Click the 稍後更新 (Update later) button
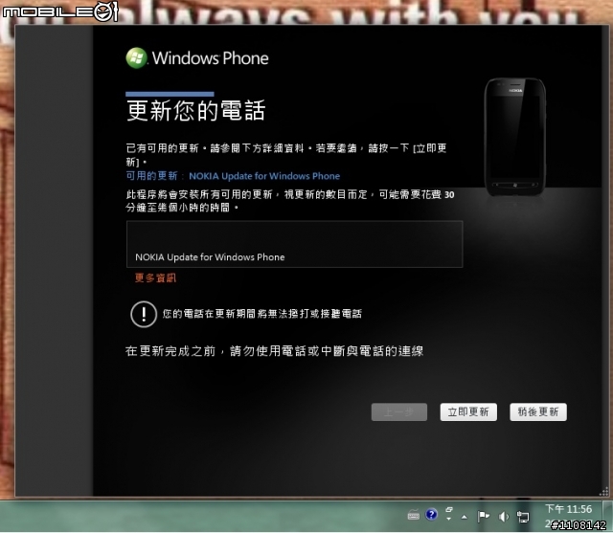Image resolution: width=613 pixels, height=533 pixels. [x=538, y=412]
